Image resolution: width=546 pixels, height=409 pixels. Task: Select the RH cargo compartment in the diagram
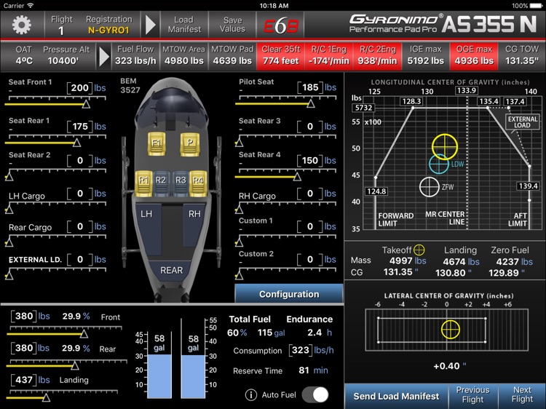pyautogui.click(x=194, y=226)
